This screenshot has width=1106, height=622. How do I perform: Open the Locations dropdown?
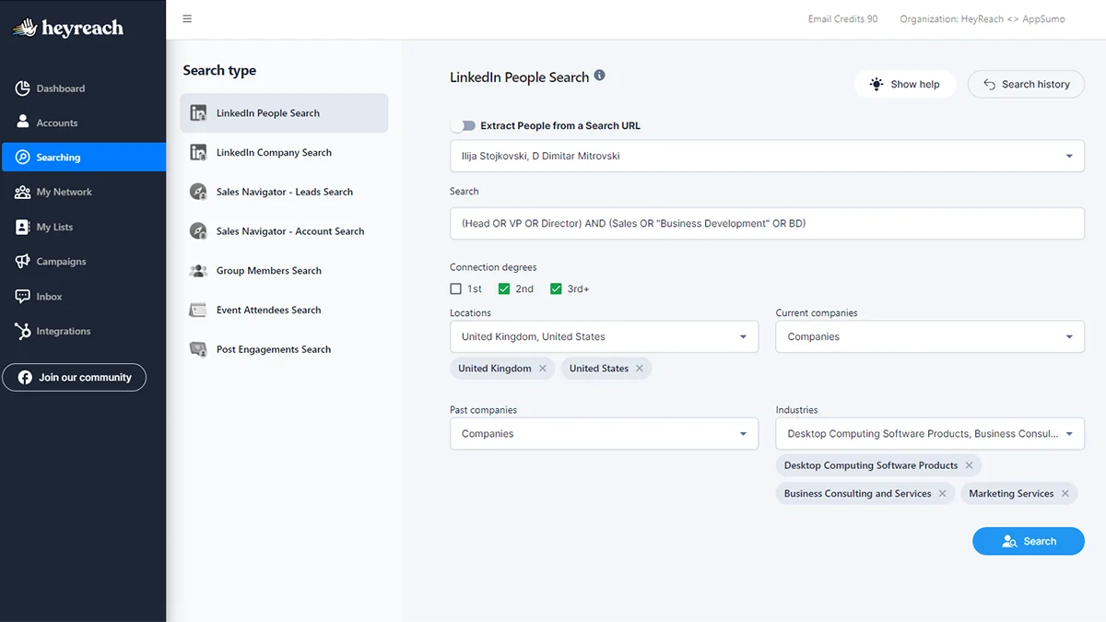point(604,336)
